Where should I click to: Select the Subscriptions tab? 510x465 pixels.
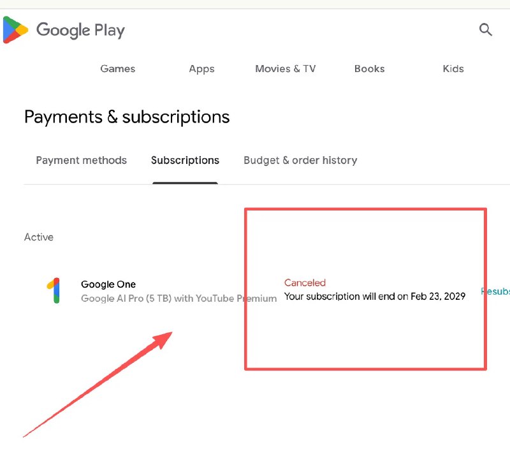click(185, 160)
